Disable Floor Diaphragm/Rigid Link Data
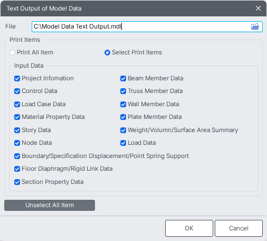 click(x=17, y=169)
